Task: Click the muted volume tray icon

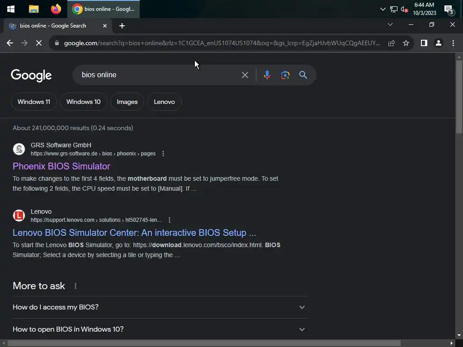Action: click(x=404, y=9)
